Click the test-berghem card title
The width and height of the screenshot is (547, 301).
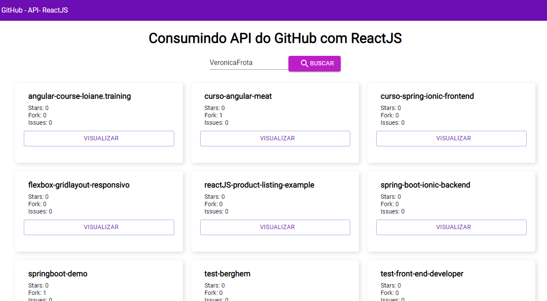click(x=227, y=273)
